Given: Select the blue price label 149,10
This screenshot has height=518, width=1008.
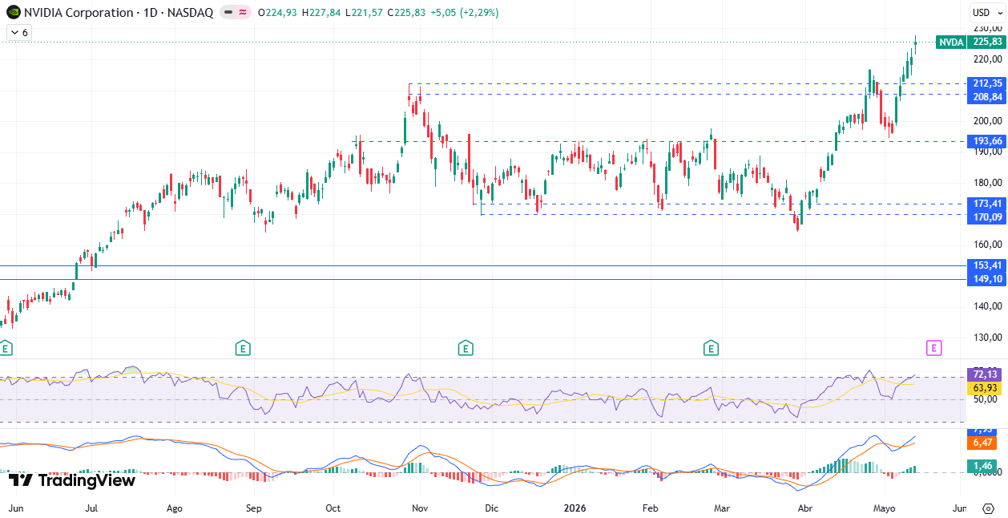Looking at the screenshot, I should [987, 279].
